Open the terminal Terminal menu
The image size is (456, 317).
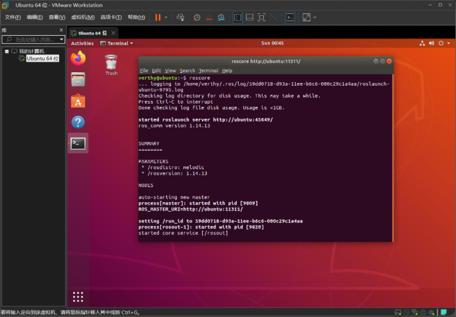(x=208, y=71)
